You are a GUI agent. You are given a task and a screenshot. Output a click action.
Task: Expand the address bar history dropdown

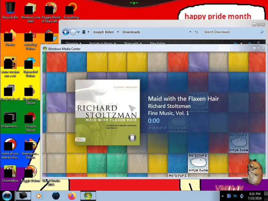tap(190, 32)
